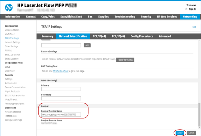Click the Restore Defaults button
201x136 pixels.
tap(125, 60)
